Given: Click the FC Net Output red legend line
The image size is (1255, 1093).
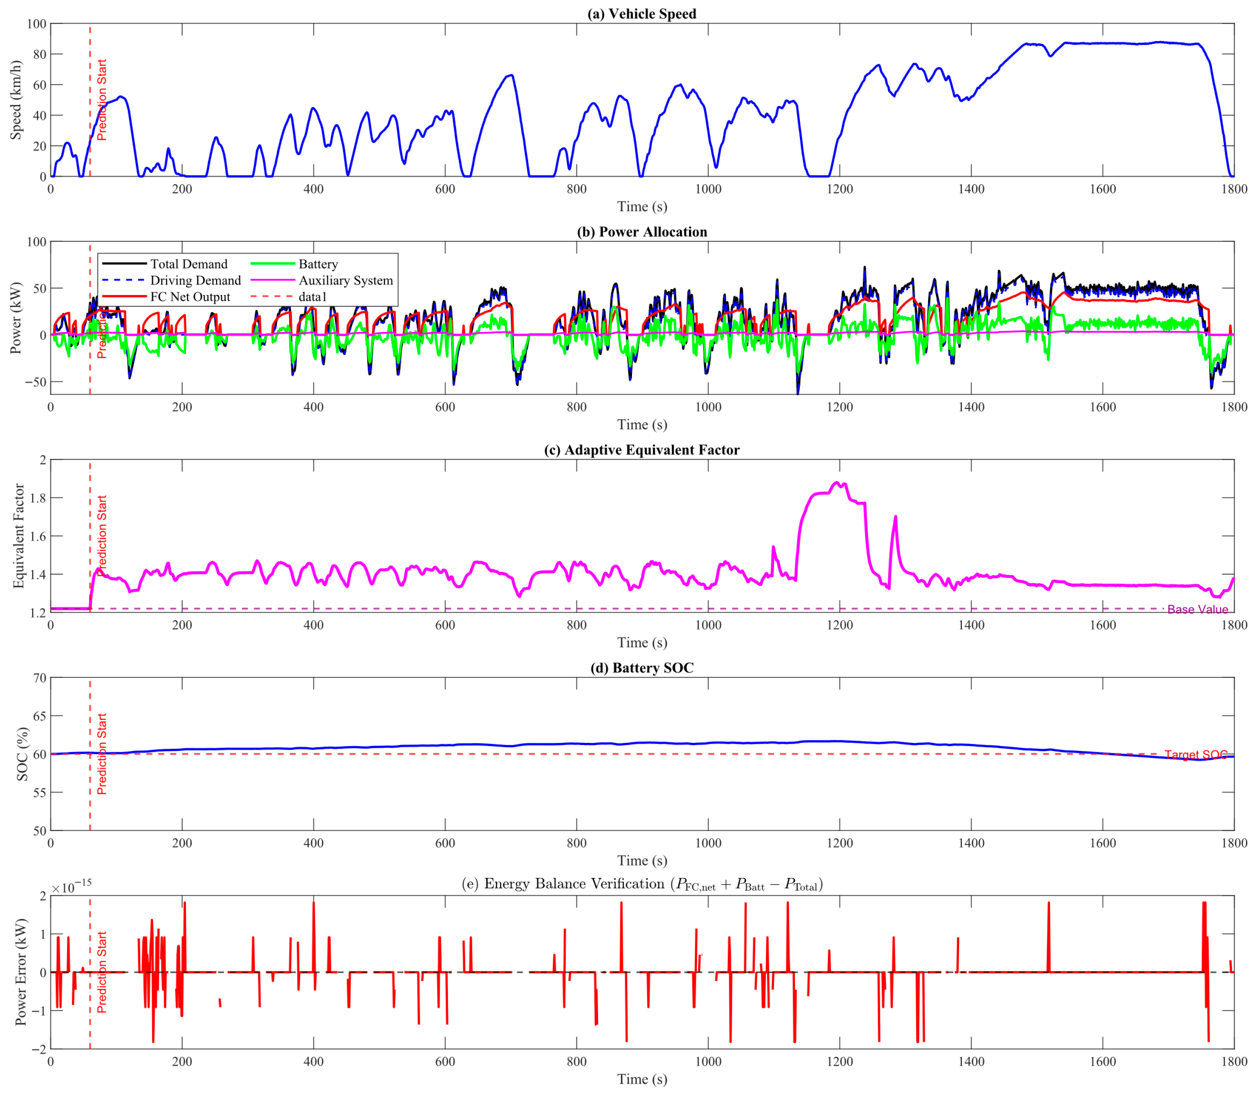Looking at the screenshot, I should tap(124, 296).
